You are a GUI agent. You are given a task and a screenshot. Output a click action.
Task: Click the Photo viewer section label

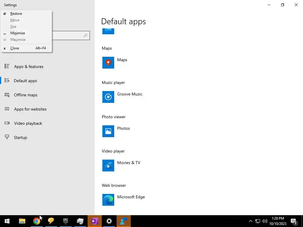click(114, 117)
